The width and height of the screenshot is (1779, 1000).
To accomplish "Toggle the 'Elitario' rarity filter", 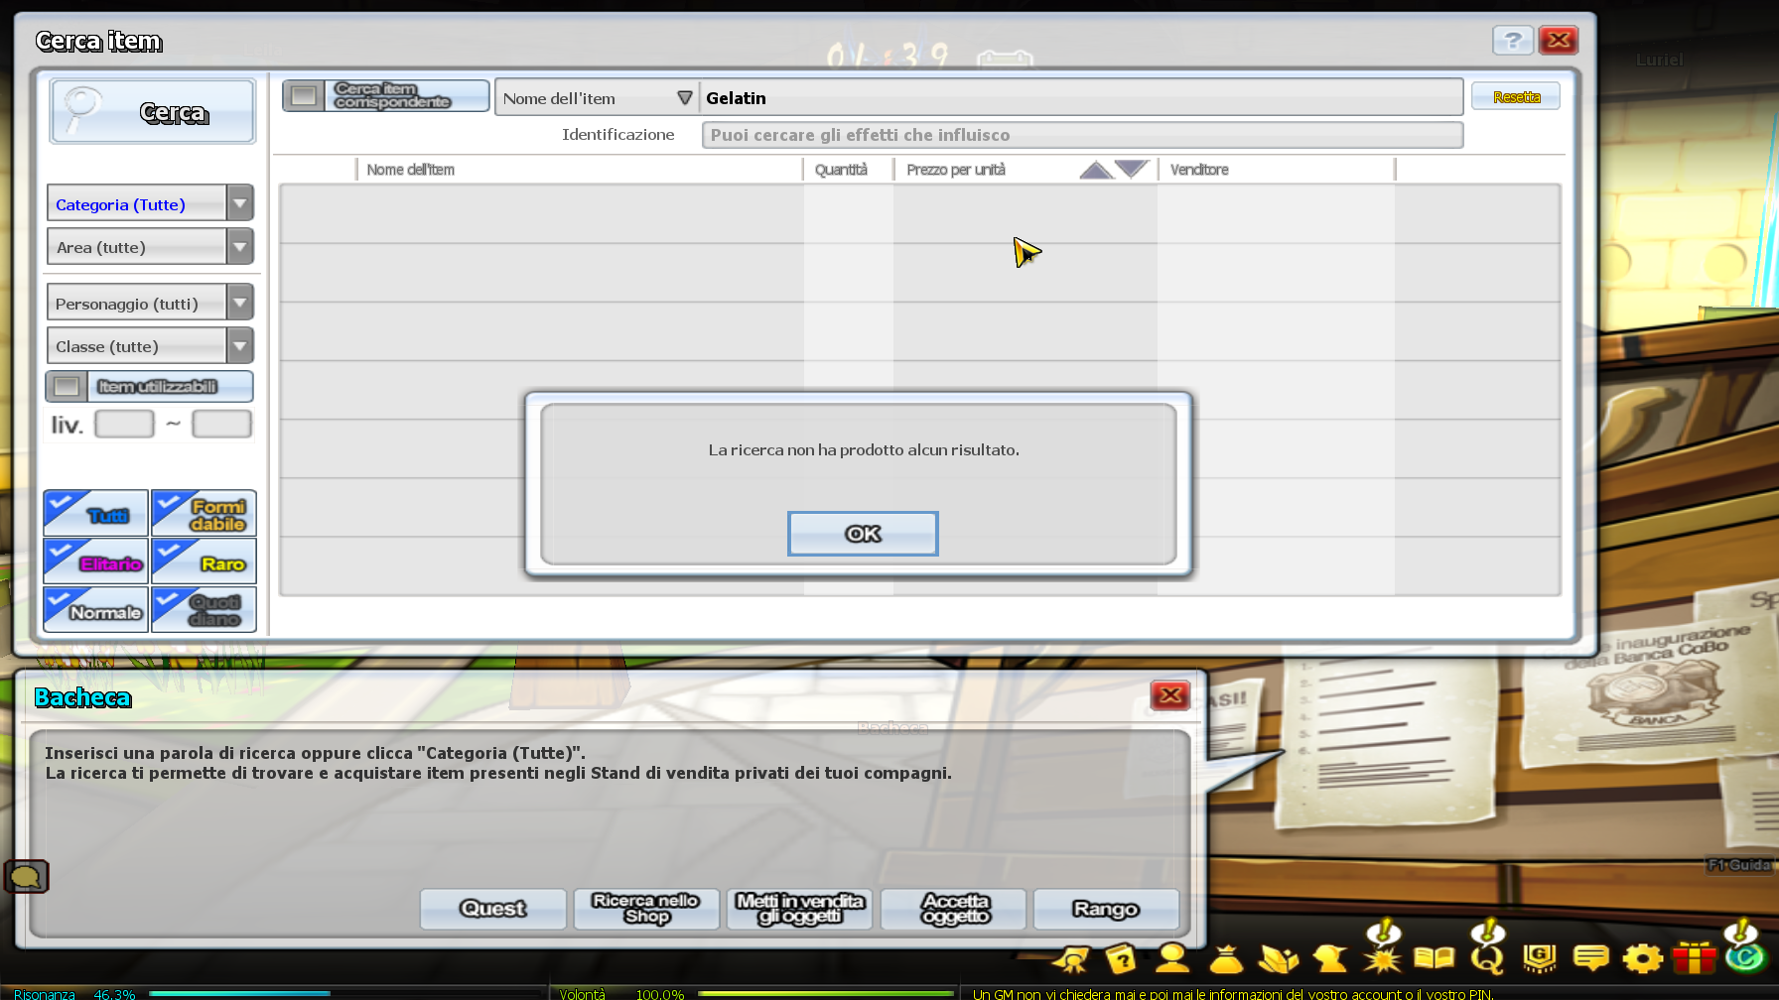I will tap(95, 562).
